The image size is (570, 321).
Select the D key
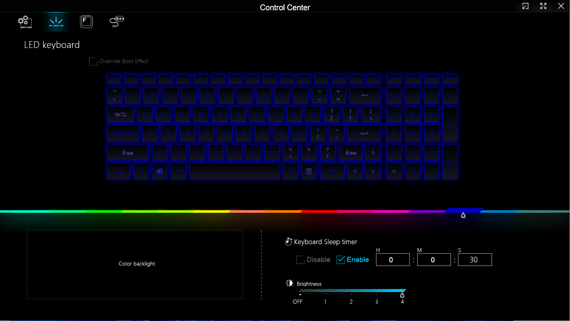188,133
